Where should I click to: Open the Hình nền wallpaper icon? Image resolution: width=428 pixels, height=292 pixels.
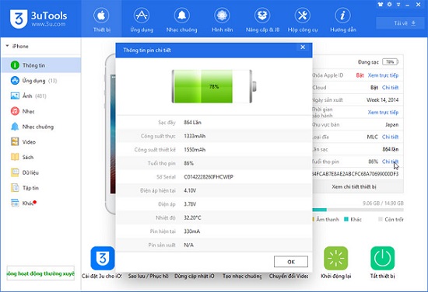[222, 16]
